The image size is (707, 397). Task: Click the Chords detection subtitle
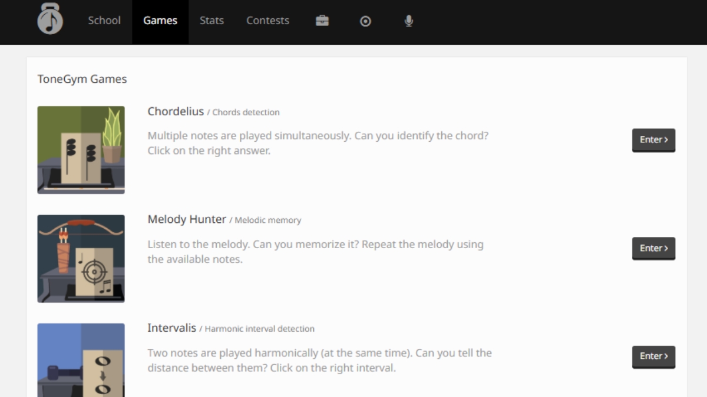pos(246,112)
